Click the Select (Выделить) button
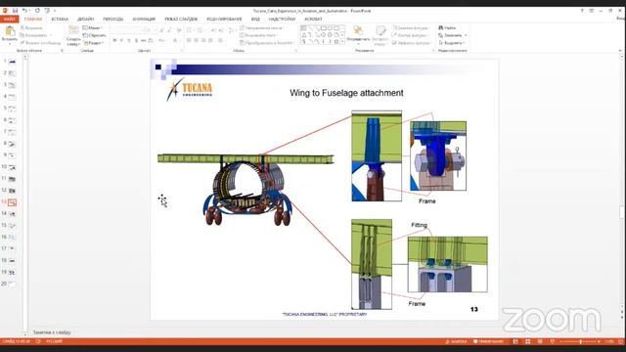The image size is (626, 352). coord(452,42)
